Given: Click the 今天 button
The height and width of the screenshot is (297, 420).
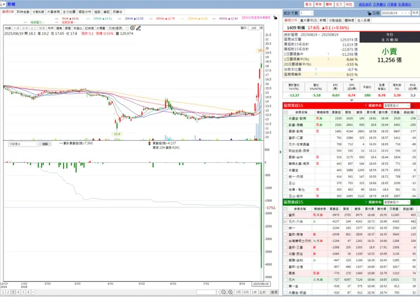Looking at the screenshot, I should point(415,13).
